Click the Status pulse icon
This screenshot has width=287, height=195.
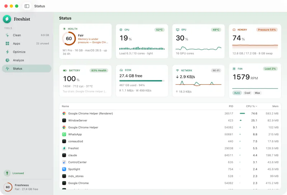[x=7, y=68]
